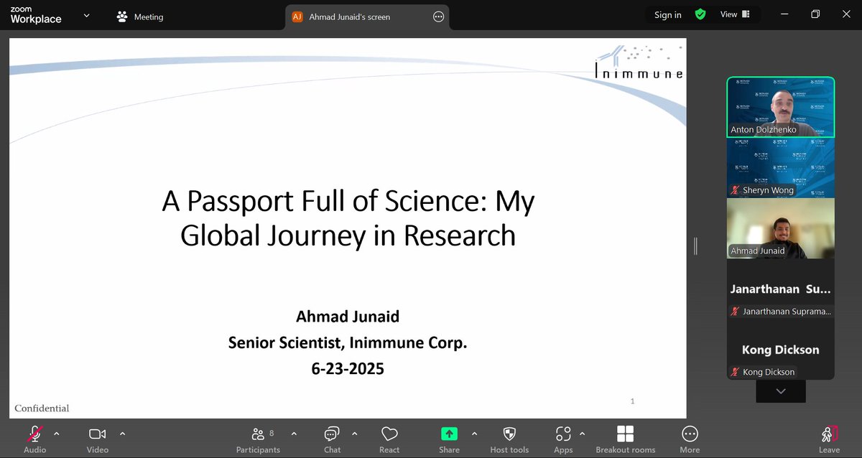Click the 'Confidential' footer text

(42, 408)
